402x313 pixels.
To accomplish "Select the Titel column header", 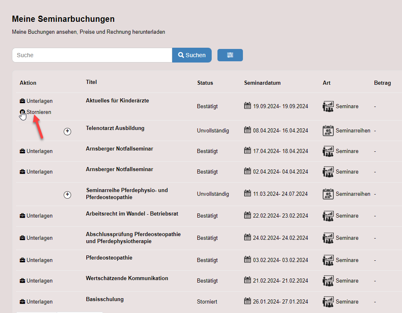I will [x=91, y=82].
